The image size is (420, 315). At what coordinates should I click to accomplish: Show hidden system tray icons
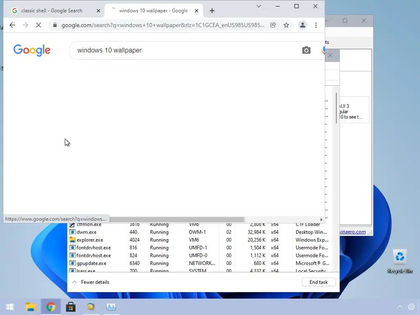pyautogui.click(x=399, y=307)
